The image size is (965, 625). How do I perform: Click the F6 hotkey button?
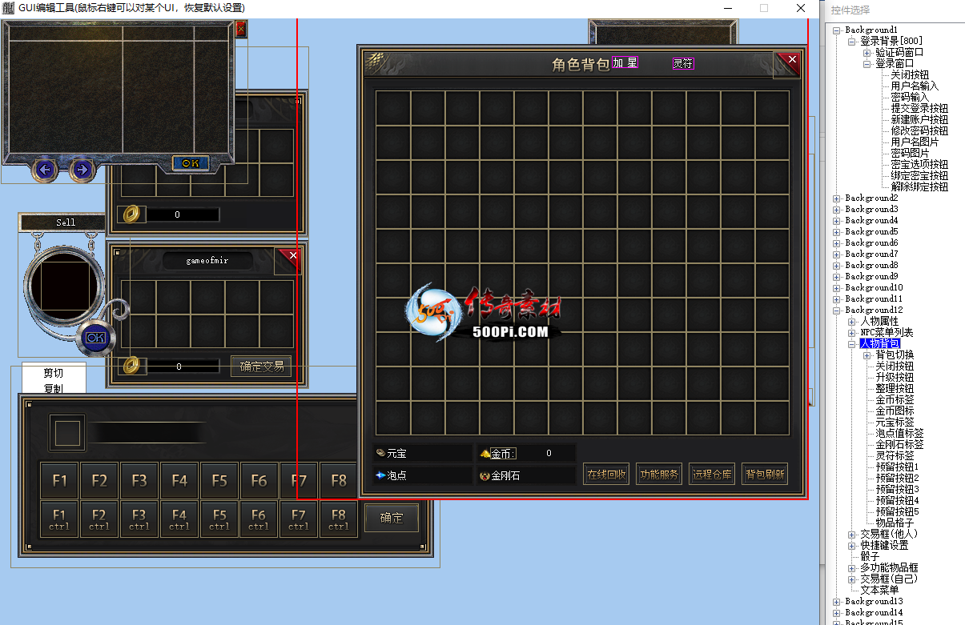[259, 481]
